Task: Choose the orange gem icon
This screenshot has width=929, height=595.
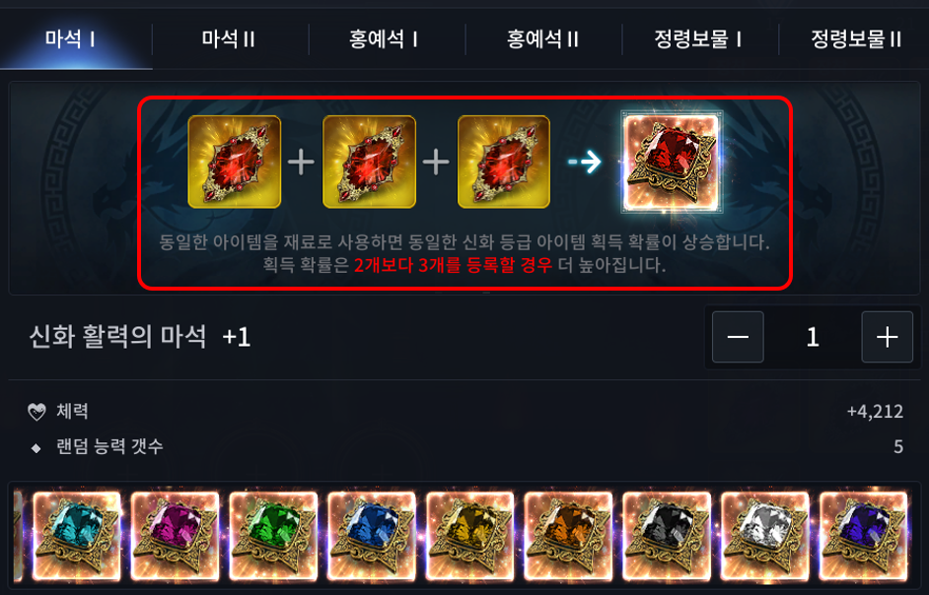Action: point(568,536)
